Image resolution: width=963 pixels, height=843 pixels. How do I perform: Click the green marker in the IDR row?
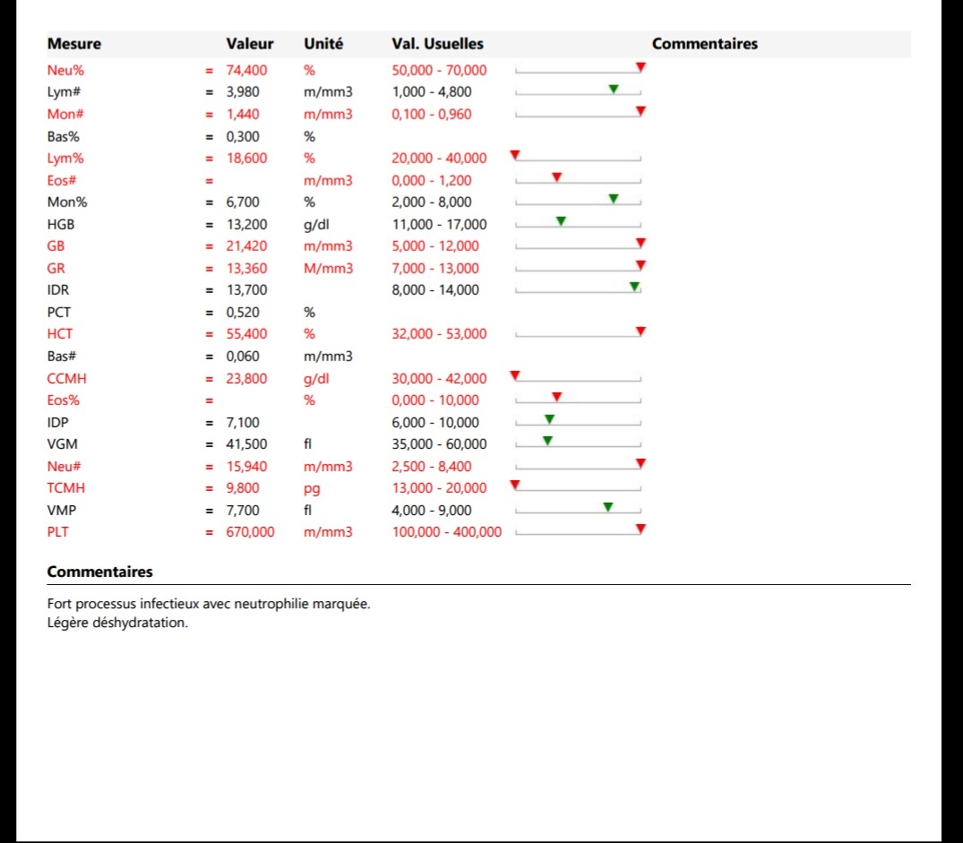(x=634, y=287)
